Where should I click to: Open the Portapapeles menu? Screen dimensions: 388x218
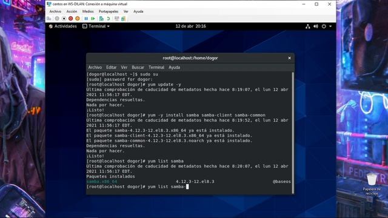pyautogui.click(x=109, y=12)
